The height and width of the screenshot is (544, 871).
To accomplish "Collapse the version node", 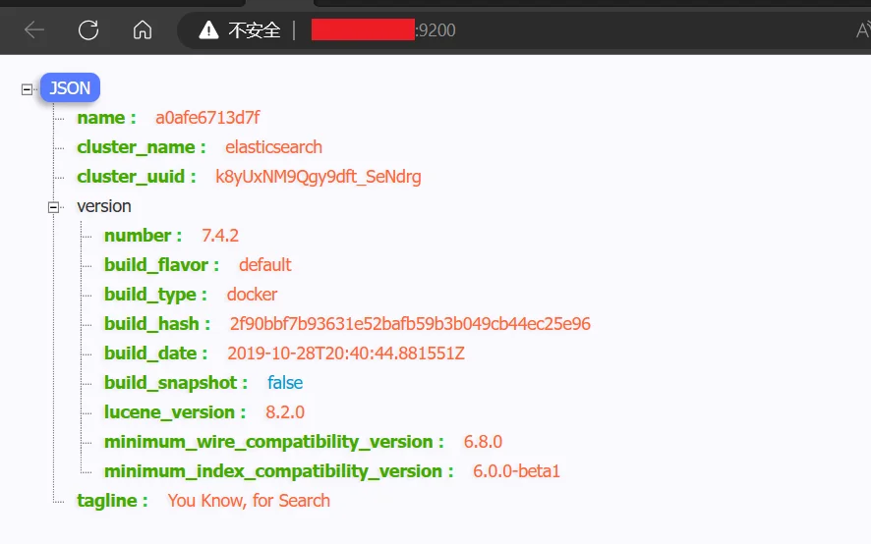I will [x=53, y=207].
